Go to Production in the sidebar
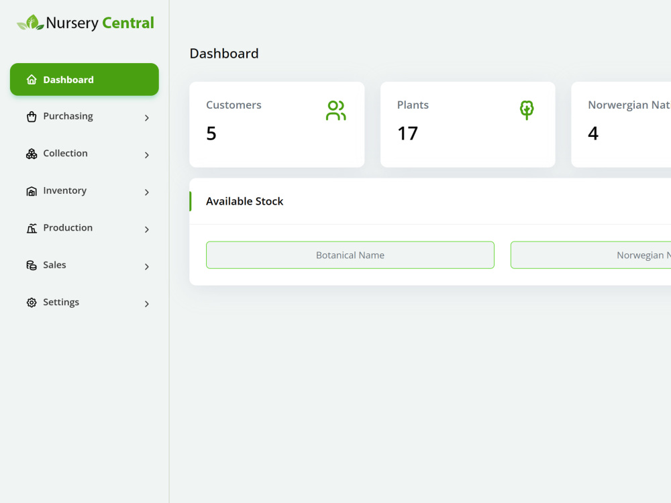This screenshot has height=503, width=671. pyautogui.click(x=85, y=229)
